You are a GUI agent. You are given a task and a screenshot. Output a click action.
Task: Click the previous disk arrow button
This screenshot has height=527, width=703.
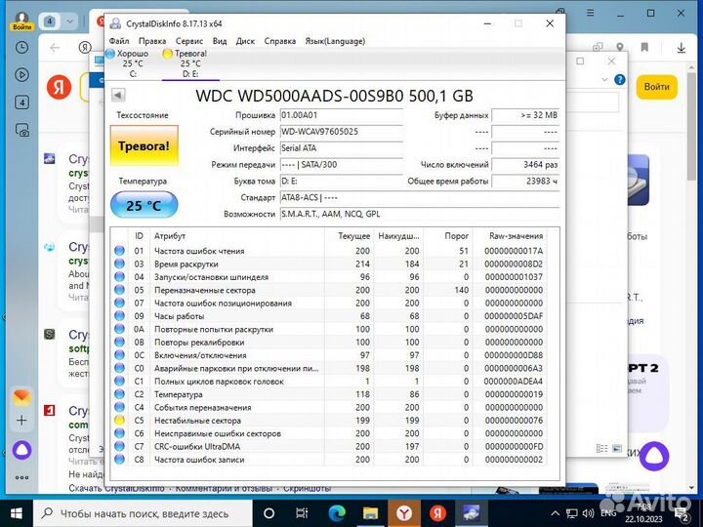click(118, 95)
